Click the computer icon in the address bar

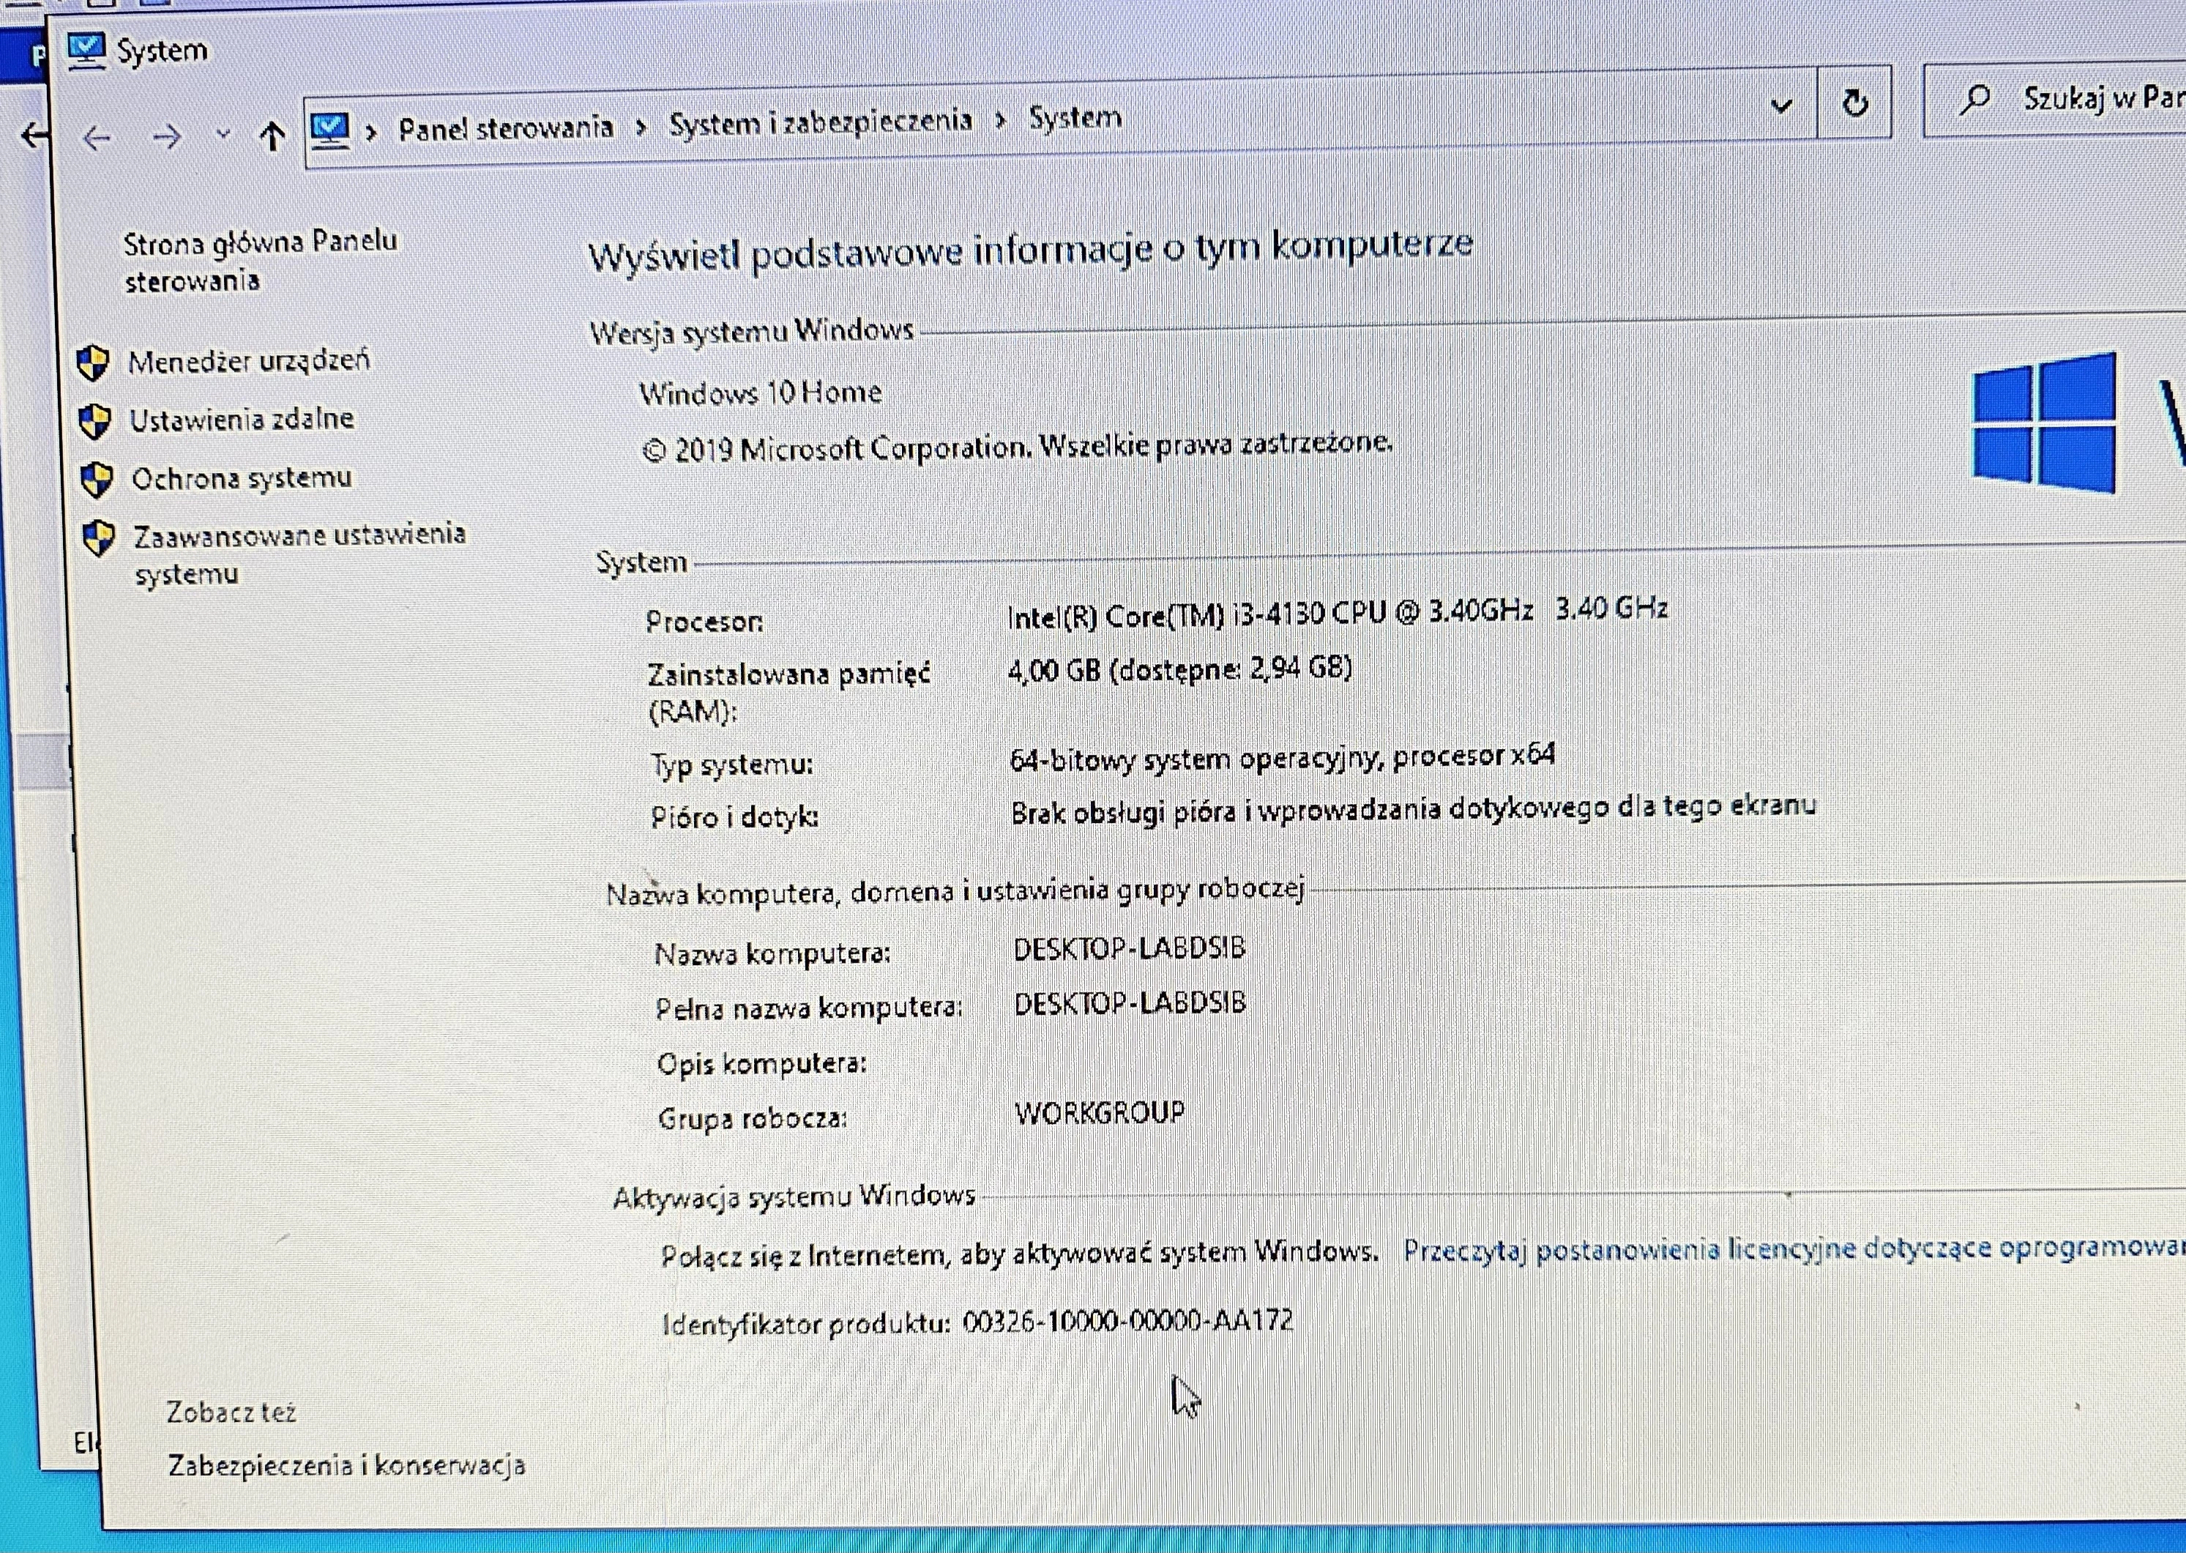[x=331, y=131]
